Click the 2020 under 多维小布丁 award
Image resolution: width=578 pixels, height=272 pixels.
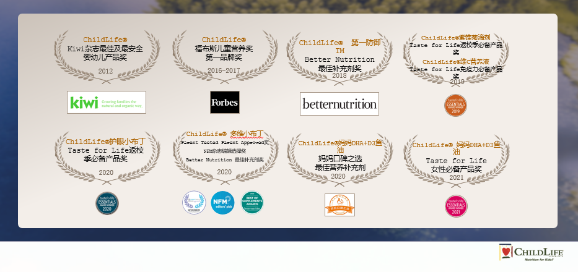click(x=224, y=172)
